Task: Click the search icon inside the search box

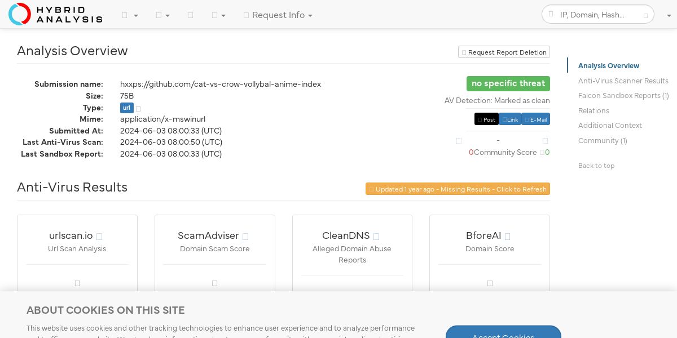Action: coord(646,15)
